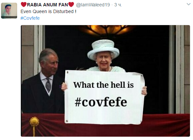Click the #Covfefe hashtag link

(30, 18)
